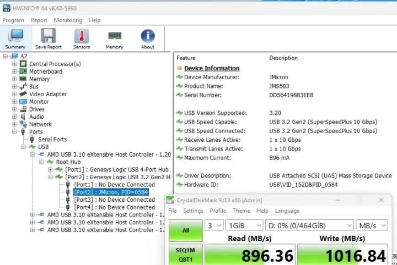Click the Device Information folder icon

coord(180,68)
